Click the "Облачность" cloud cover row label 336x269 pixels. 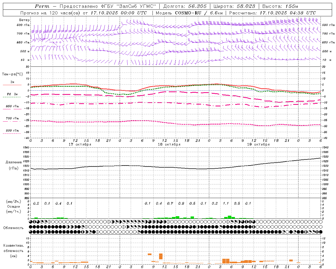(x=13, y=228)
